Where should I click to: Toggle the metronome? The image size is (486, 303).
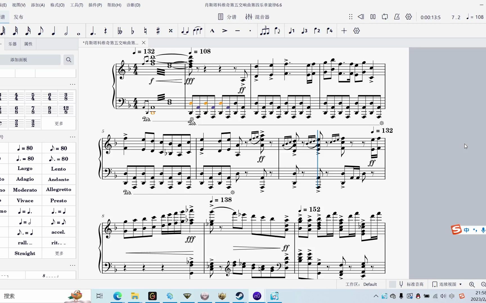click(x=397, y=17)
